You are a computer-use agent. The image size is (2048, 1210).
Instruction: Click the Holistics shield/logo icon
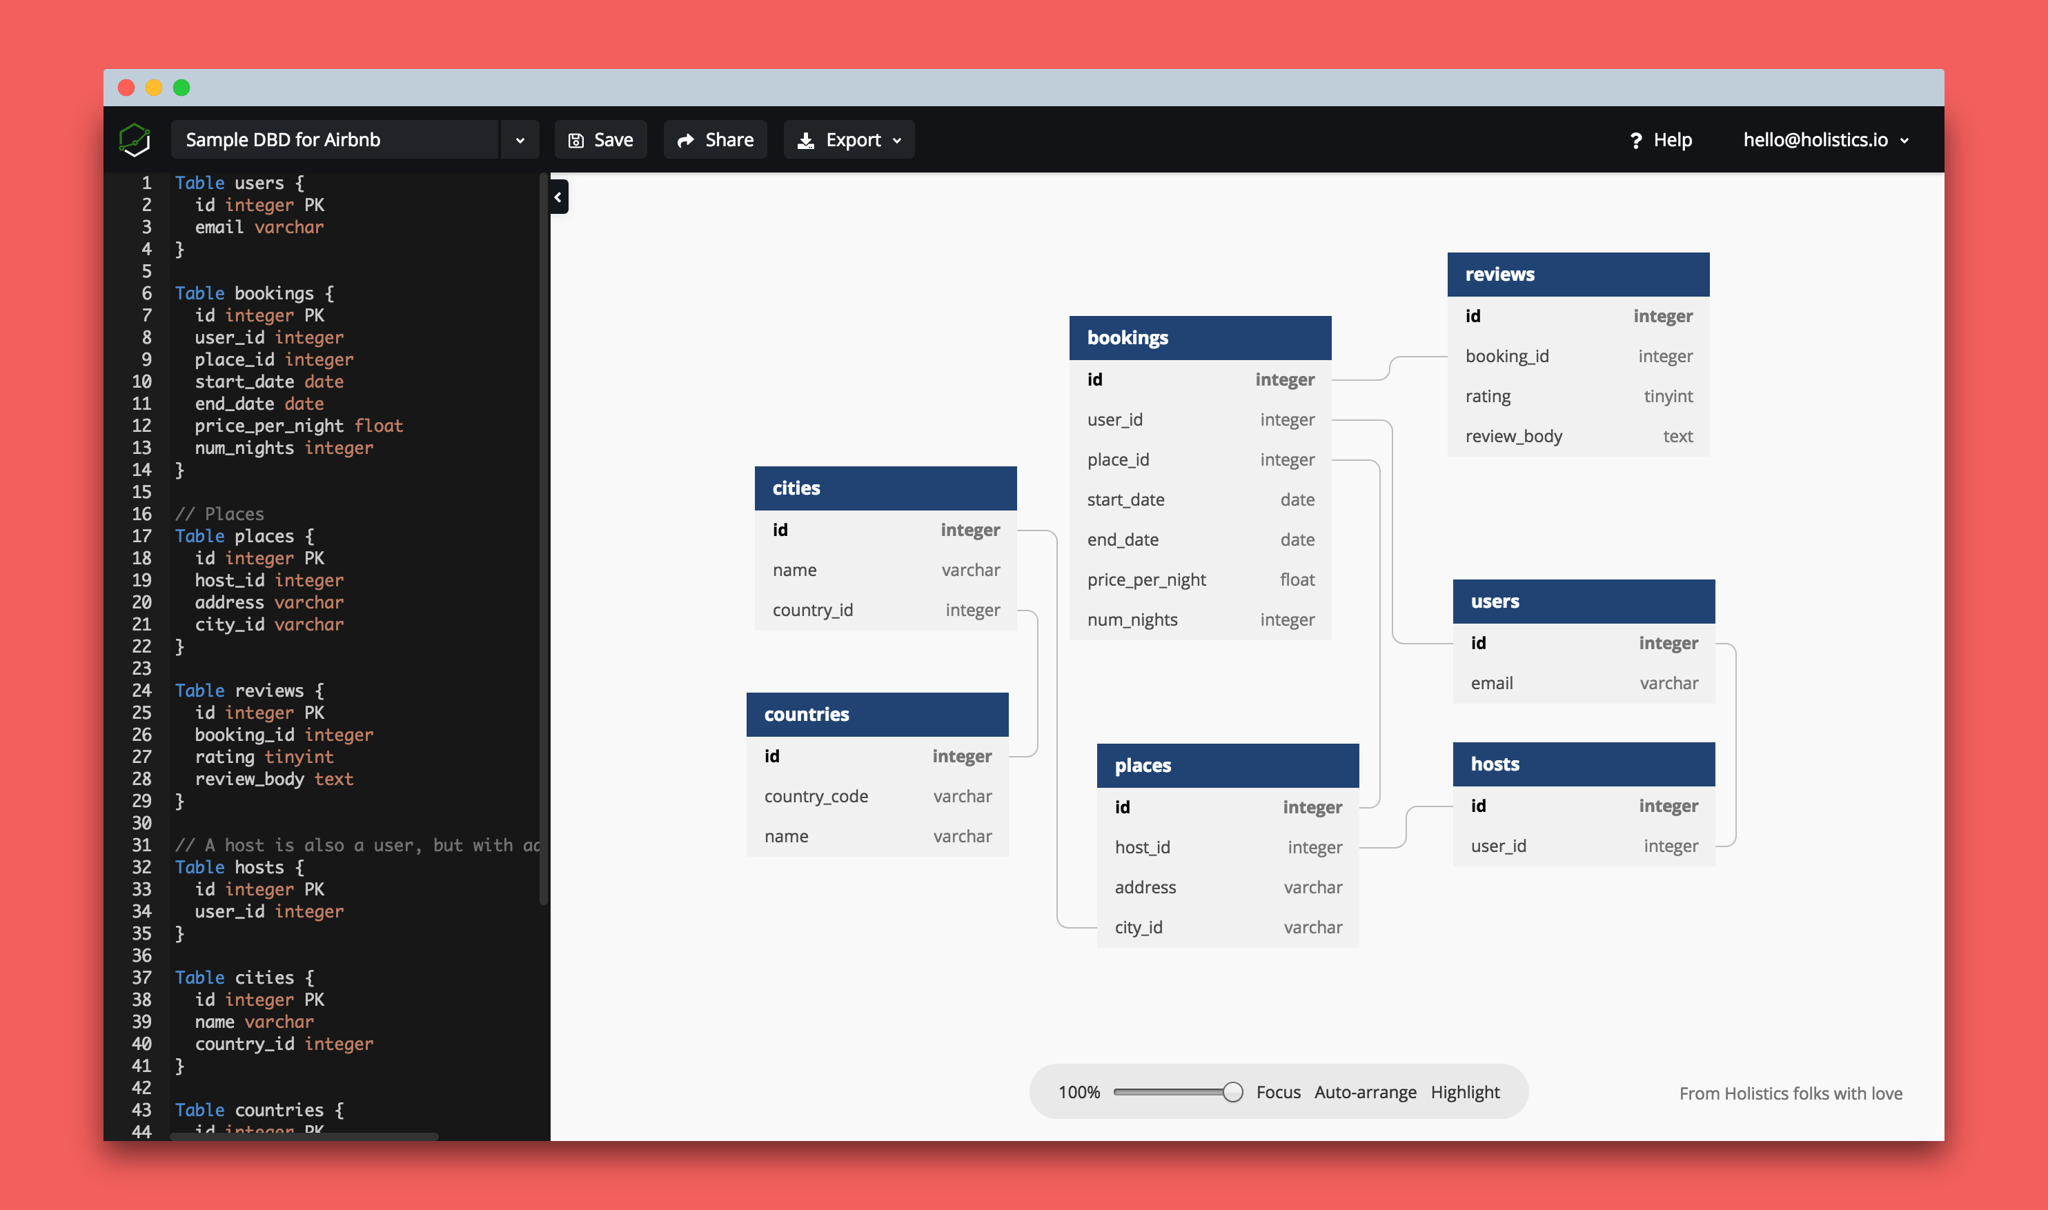pos(135,140)
